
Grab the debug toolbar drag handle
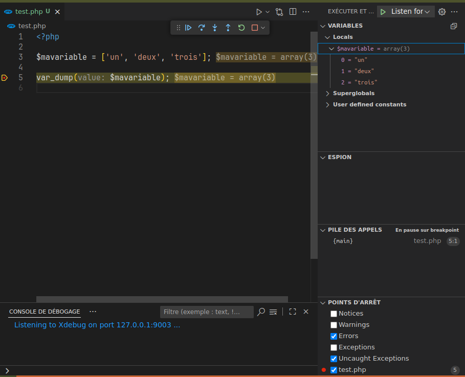[x=178, y=28]
